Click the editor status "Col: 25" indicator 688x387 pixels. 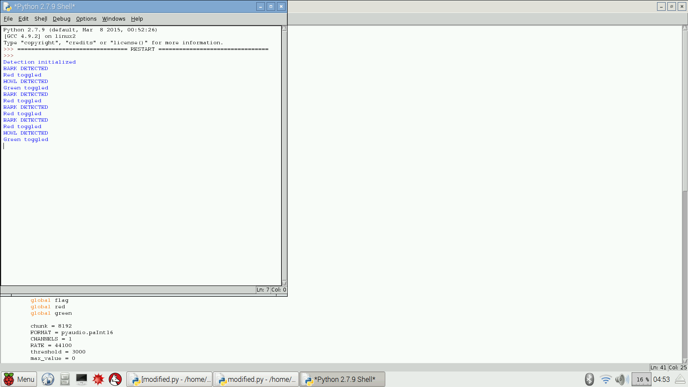pos(678,368)
